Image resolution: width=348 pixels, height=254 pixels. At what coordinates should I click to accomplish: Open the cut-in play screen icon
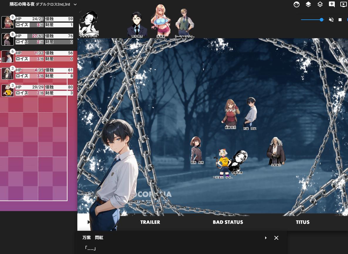tap(343, 4)
